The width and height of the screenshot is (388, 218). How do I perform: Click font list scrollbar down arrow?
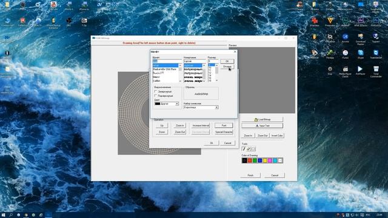[180, 81]
